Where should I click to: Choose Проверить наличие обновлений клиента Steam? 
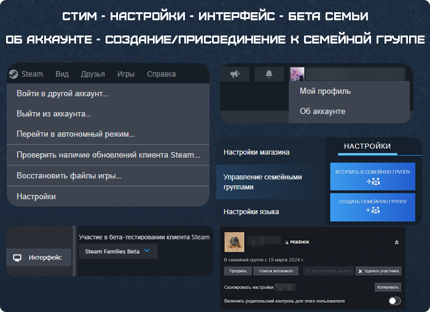[108, 155]
